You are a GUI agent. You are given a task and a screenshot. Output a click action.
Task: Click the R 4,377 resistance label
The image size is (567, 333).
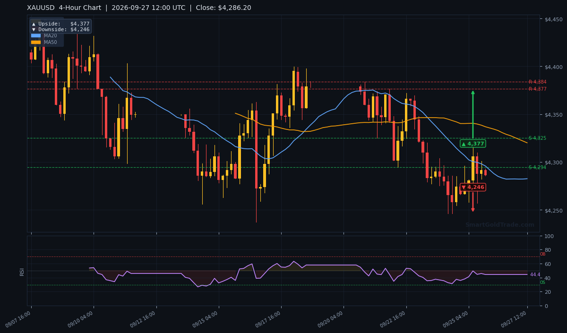537,89
